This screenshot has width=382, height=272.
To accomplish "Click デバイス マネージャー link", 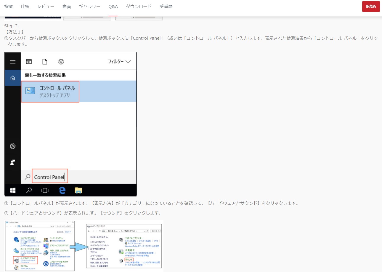I will (x=135, y=243).
